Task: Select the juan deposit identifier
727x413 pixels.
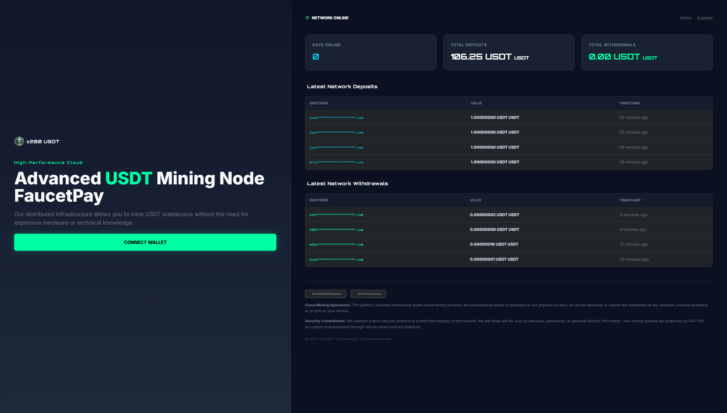Action: click(x=336, y=132)
